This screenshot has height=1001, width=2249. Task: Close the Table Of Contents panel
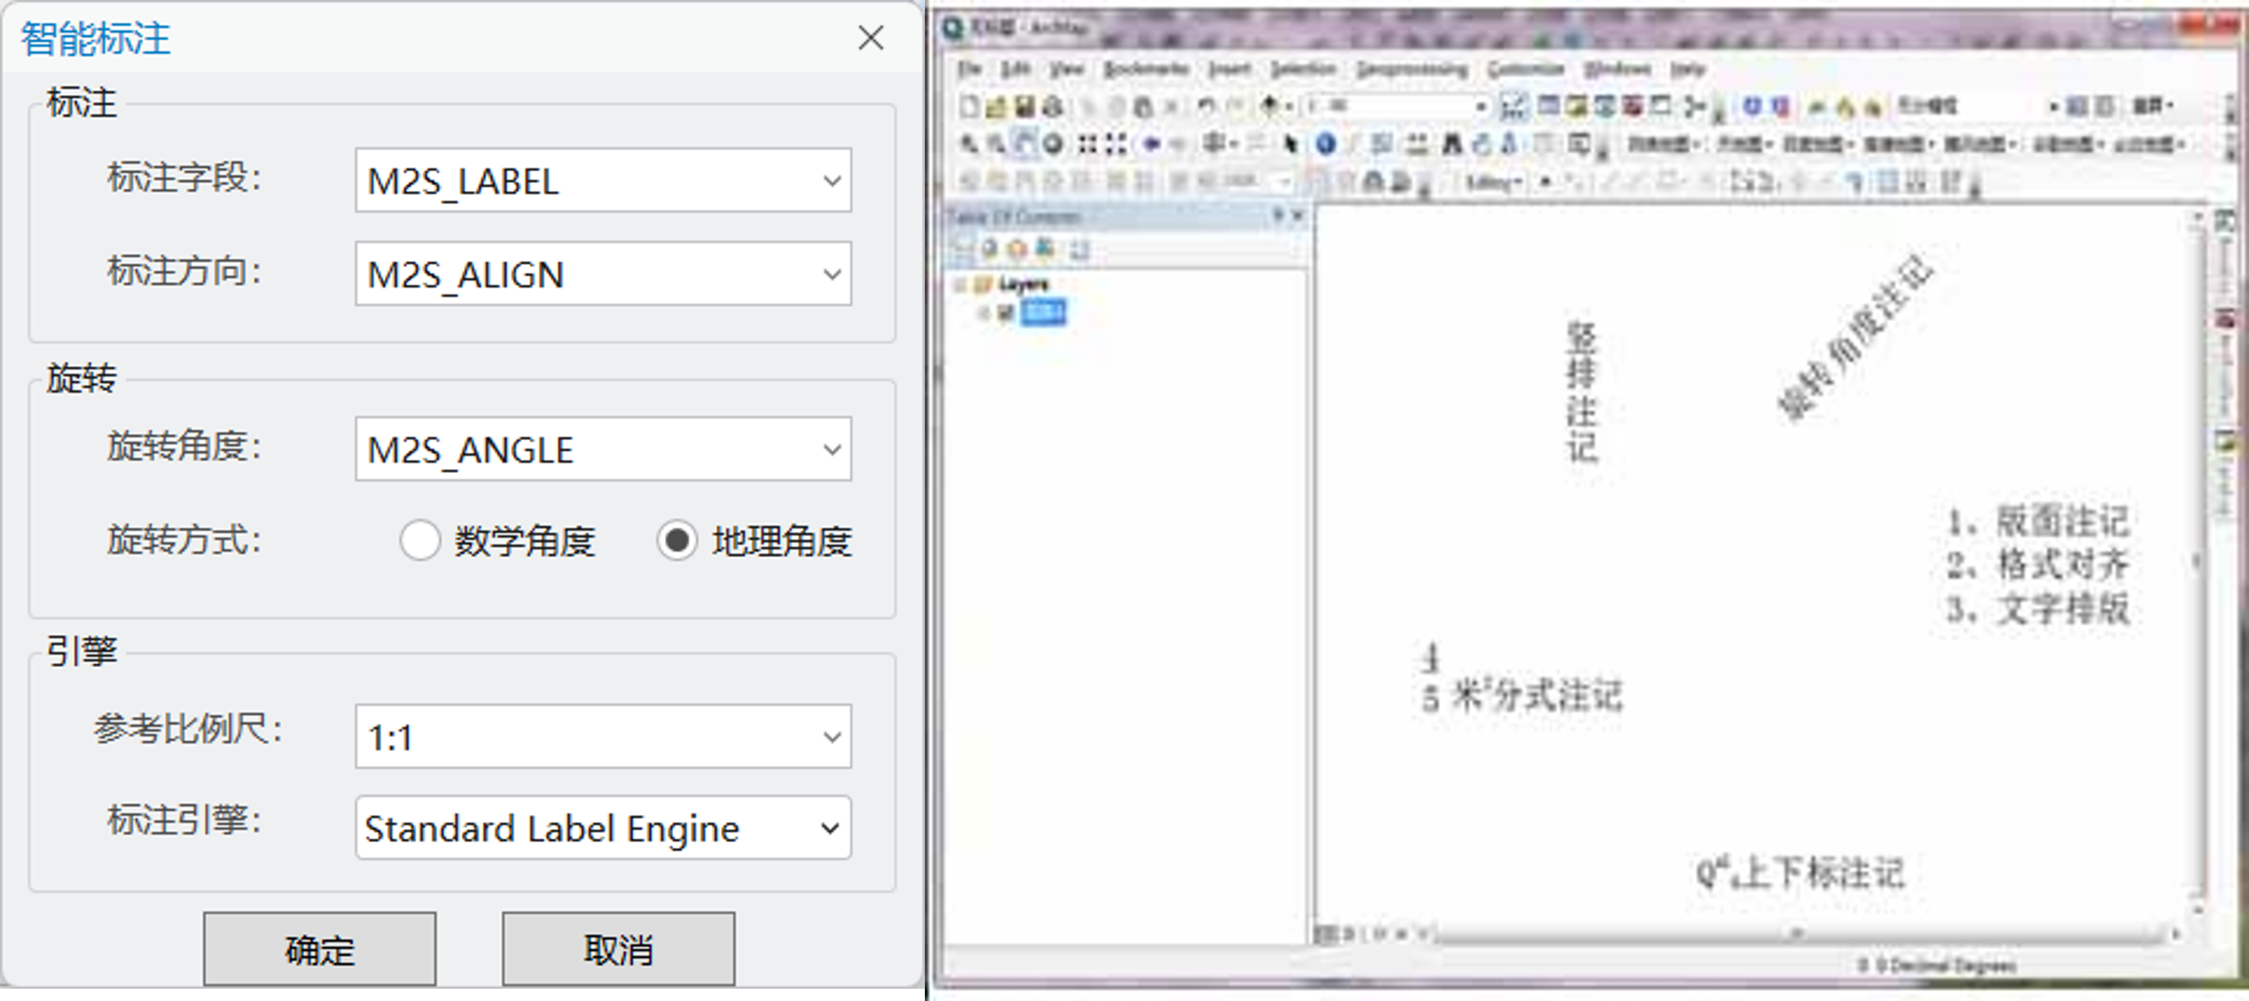click(x=1297, y=215)
